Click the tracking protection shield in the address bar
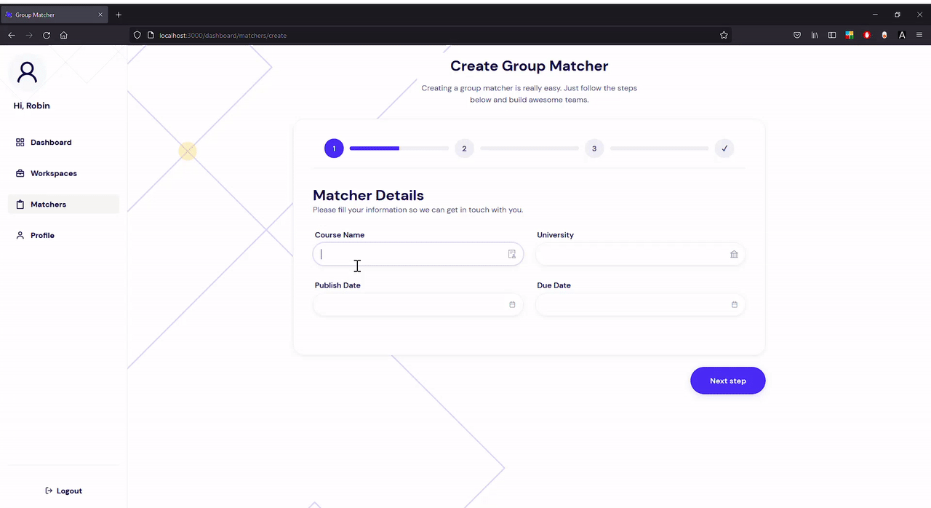 137,35
